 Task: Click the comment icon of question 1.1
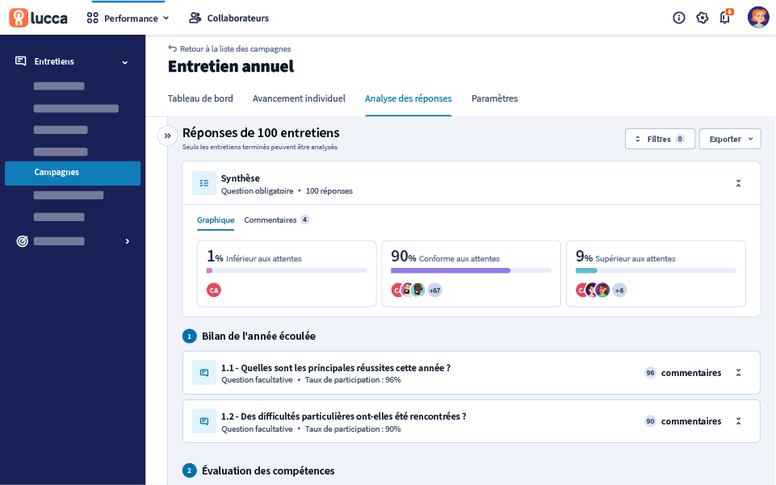point(204,373)
